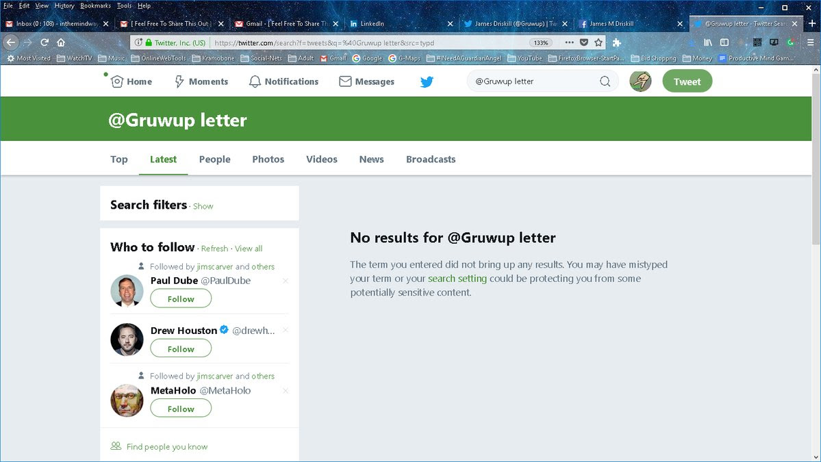Expand the OnlineWebTools bookmark folder
Viewport: 821px width, 462px height.
(159, 58)
